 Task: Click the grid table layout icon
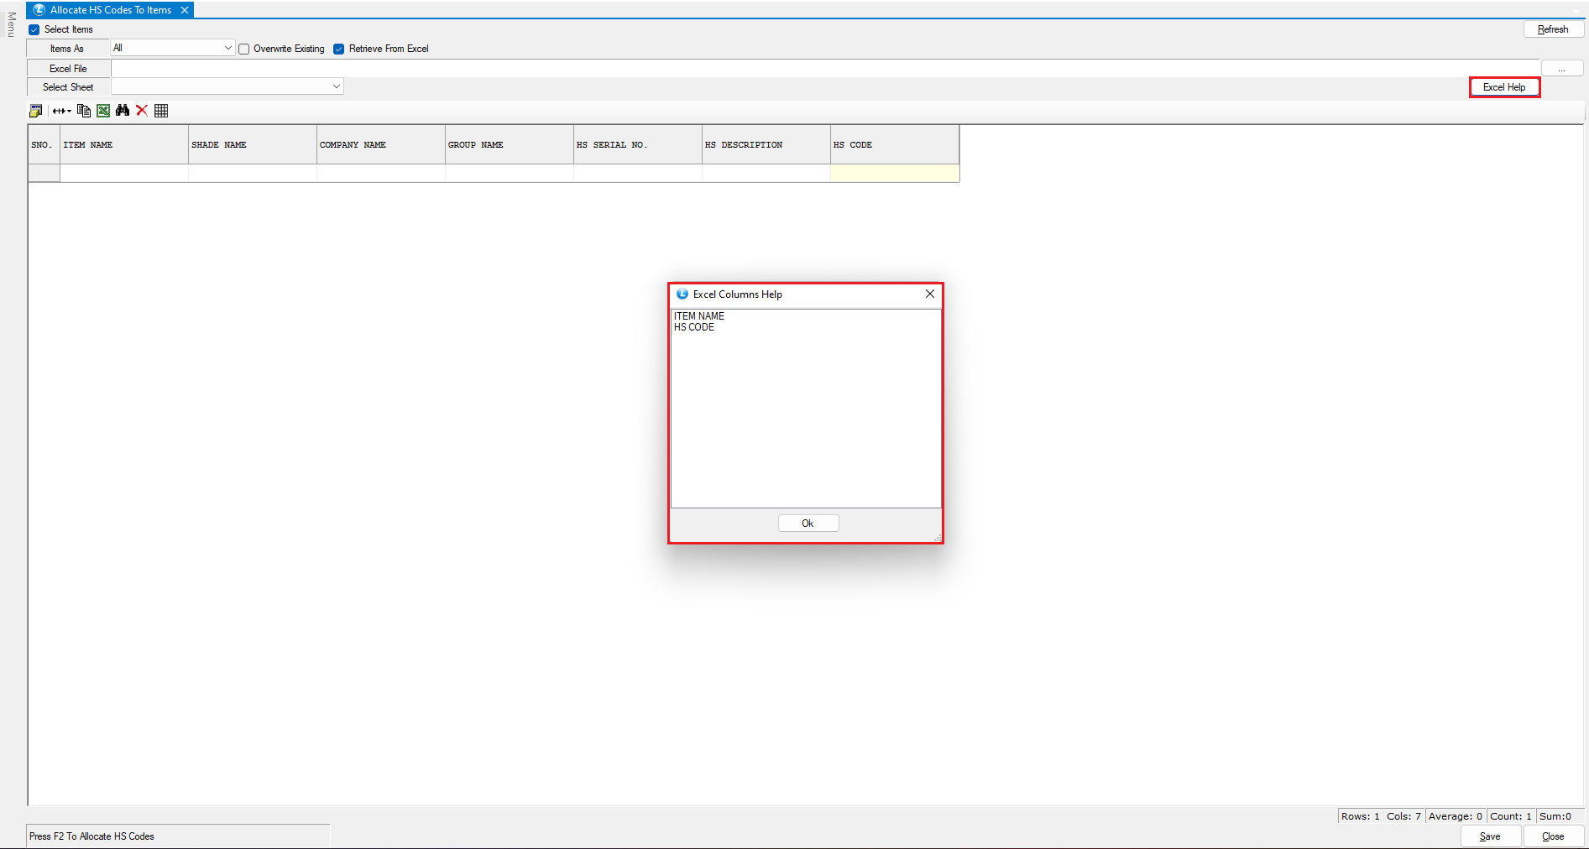click(161, 111)
